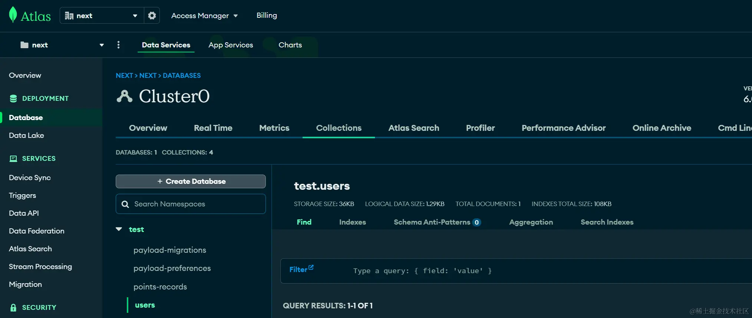This screenshot has height=318, width=752.
Task: Click the Atlas leaf logo
Action: tap(13, 15)
